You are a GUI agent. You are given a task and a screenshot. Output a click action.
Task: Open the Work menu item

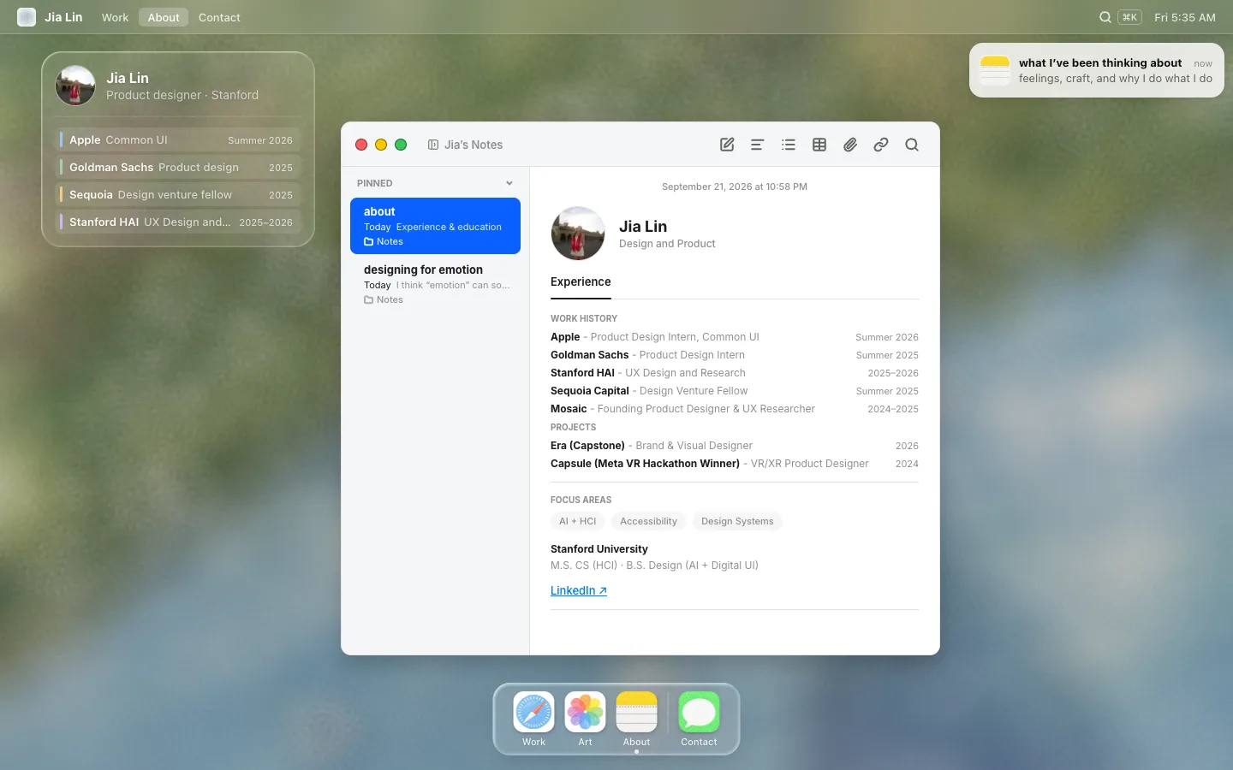pyautogui.click(x=115, y=17)
